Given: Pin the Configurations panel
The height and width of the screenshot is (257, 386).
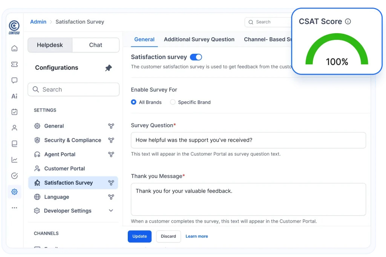Looking at the screenshot, I should click(x=109, y=68).
